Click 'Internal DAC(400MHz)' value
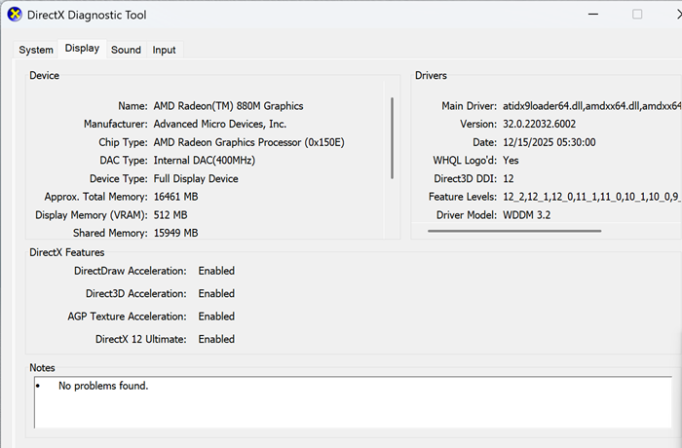Screen dimensions: 682x448 click(x=204, y=161)
